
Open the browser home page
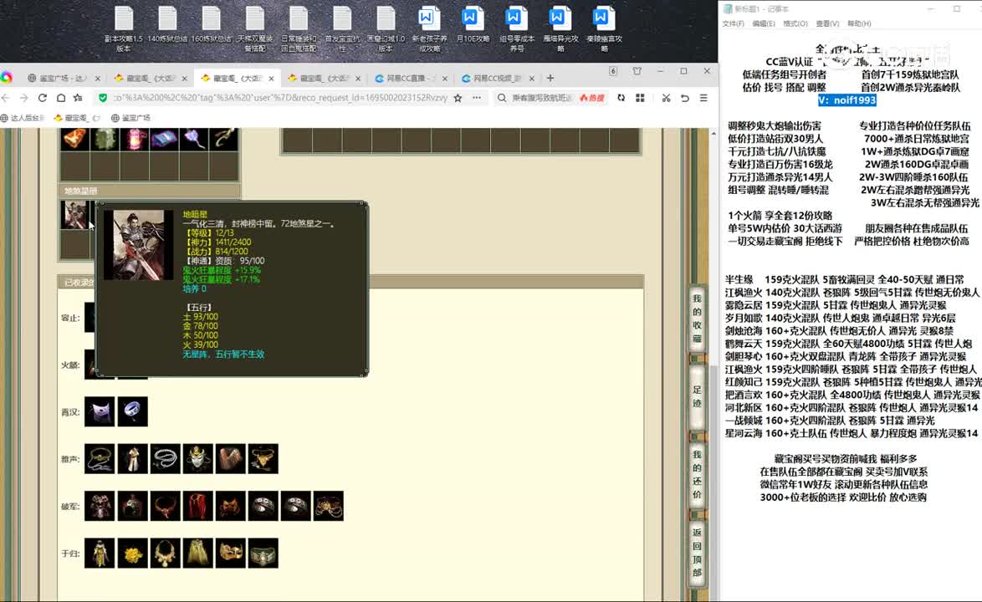61,98
